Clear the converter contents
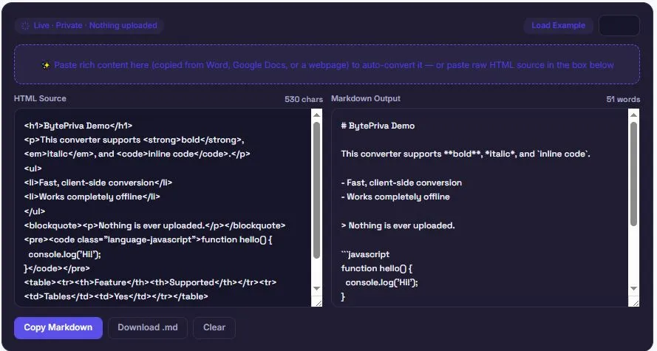657x351 pixels. (x=214, y=327)
